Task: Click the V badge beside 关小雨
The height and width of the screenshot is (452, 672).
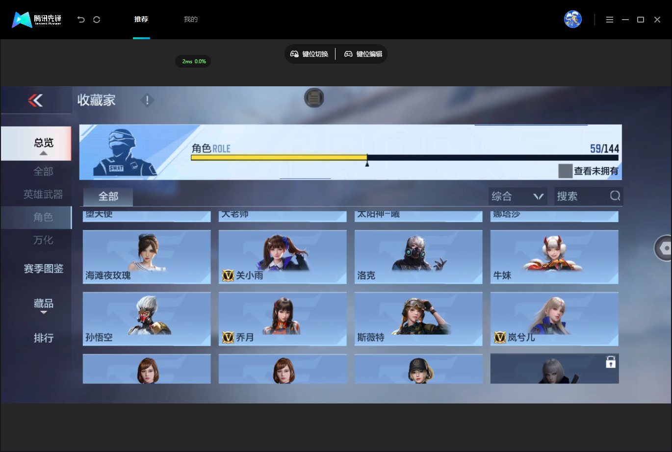Action: [x=228, y=276]
